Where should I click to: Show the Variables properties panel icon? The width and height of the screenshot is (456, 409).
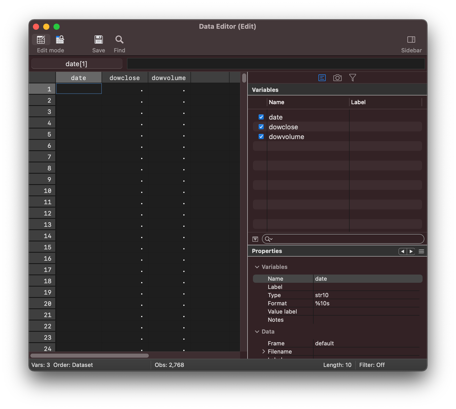[322, 78]
